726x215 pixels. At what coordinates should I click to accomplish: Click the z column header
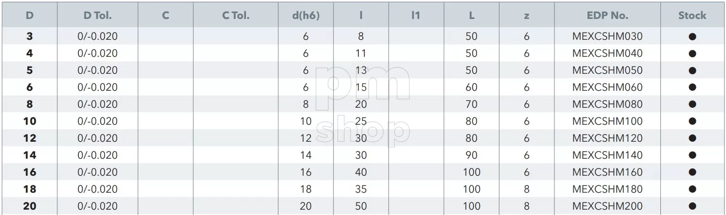point(527,16)
